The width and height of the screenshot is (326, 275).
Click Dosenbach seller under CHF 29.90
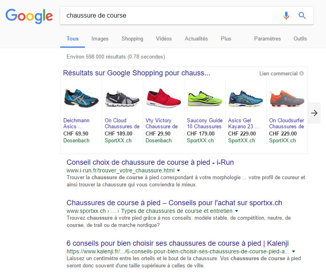click(158, 141)
